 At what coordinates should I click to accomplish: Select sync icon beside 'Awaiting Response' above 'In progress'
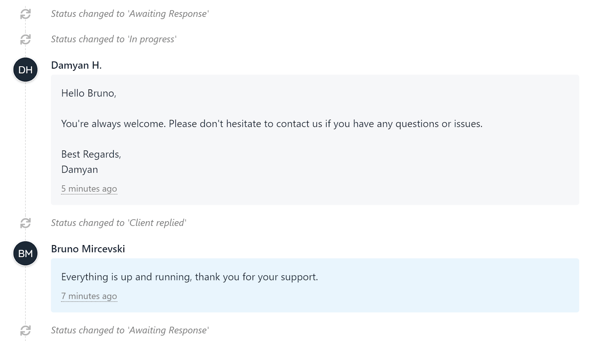(x=25, y=14)
